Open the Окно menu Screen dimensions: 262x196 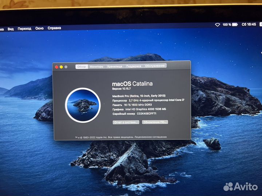(x=39, y=28)
